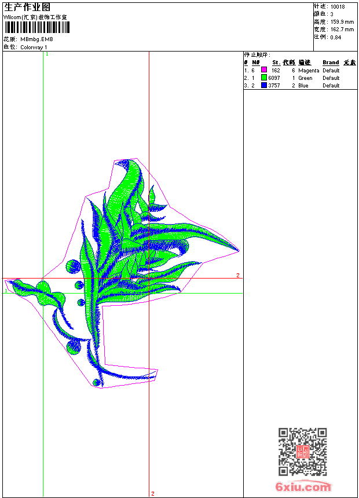Click the red stamp inside the QR code

(303, 452)
